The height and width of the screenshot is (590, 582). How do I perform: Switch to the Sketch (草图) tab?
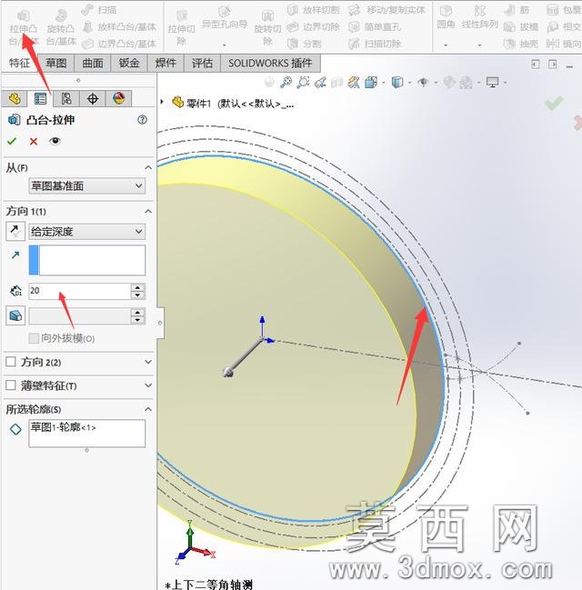click(x=56, y=63)
